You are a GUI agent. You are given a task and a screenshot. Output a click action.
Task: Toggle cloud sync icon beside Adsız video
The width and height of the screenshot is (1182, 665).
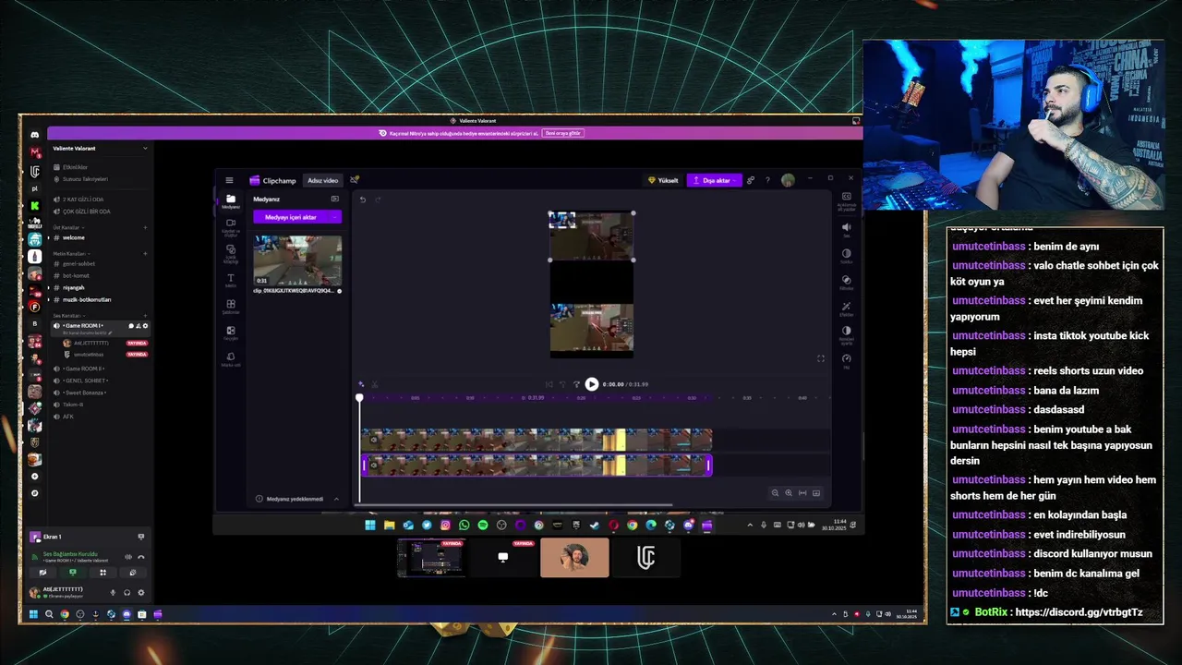pyautogui.click(x=355, y=180)
